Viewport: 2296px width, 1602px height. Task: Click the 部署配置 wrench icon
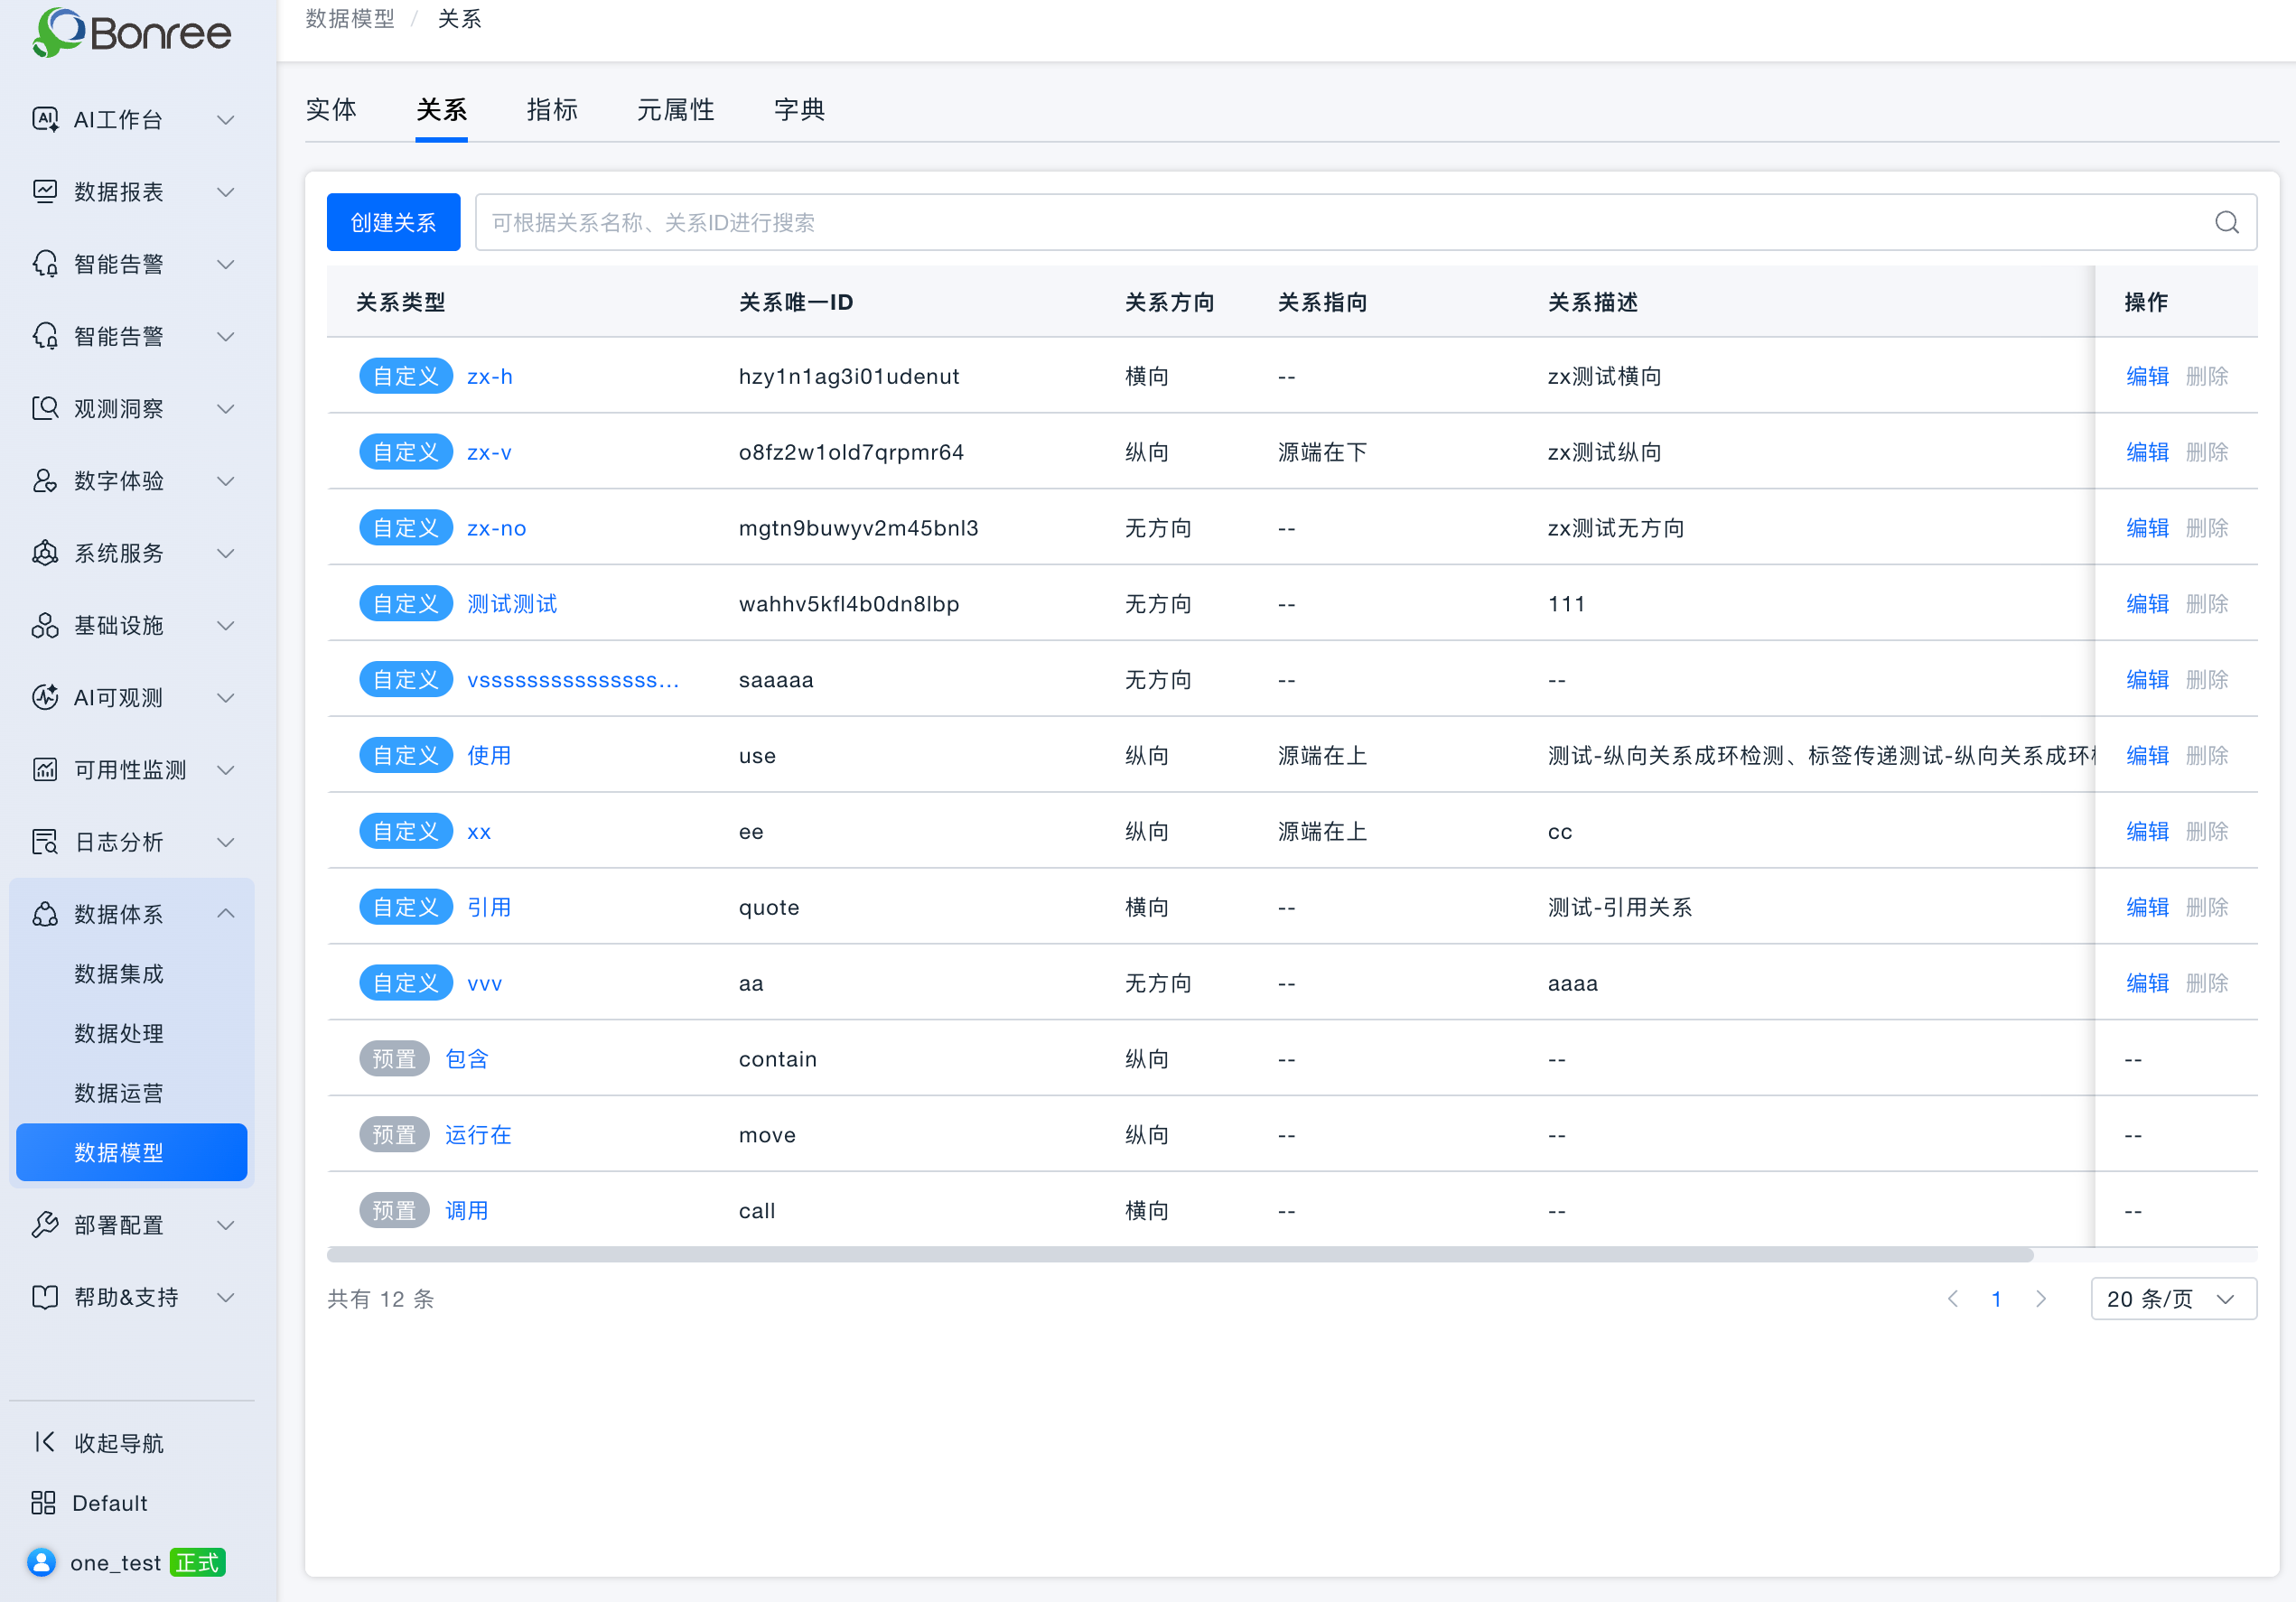pos(45,1225)
